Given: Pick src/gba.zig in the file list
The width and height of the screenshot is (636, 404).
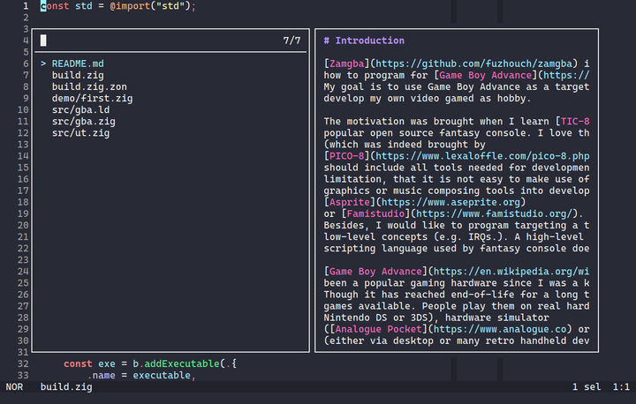Looking at the screenshot, I should pos(83,121).
